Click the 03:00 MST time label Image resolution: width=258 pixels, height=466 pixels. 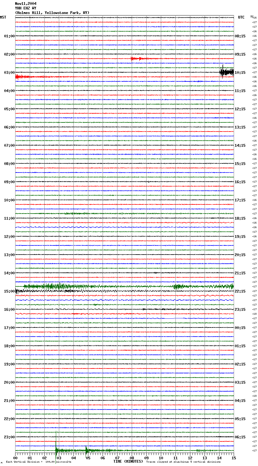click(x=9, y=73)
